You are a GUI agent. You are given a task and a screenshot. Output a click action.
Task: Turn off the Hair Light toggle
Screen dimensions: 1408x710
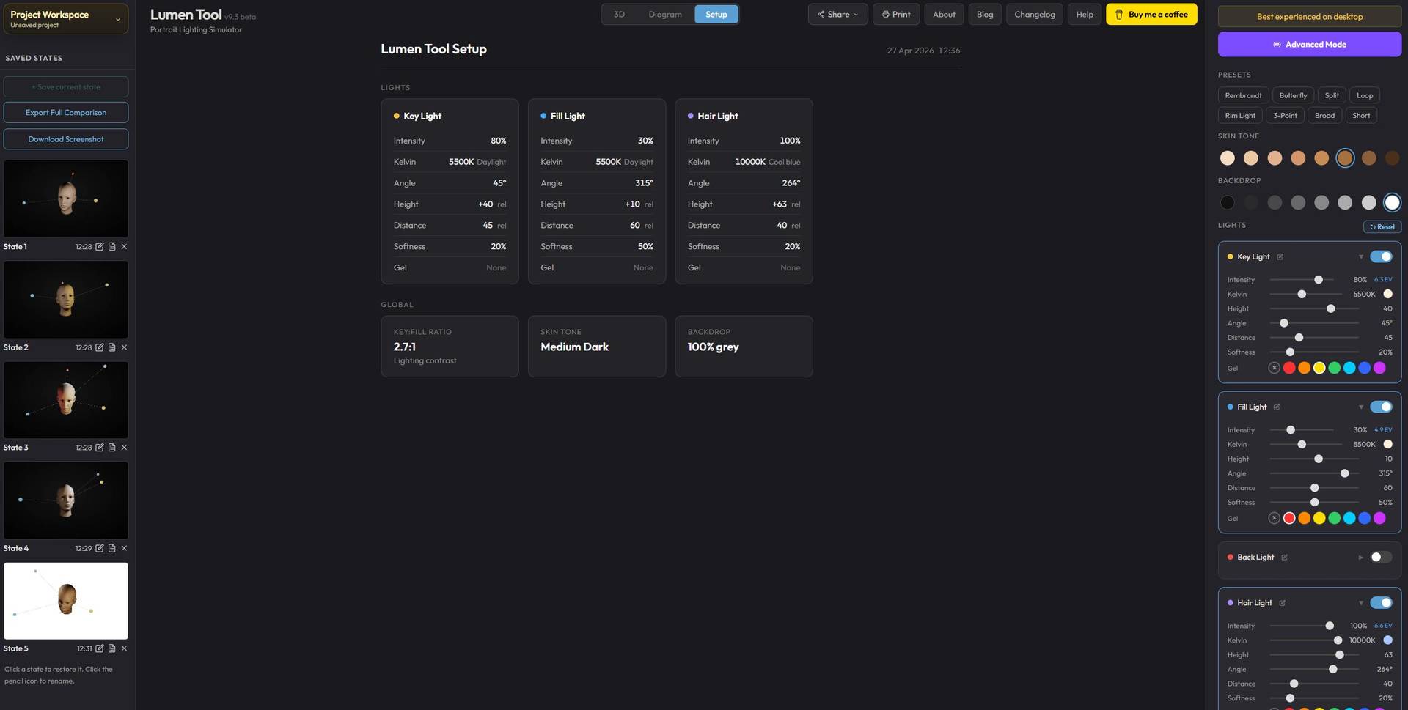[x=1381, y=602]
